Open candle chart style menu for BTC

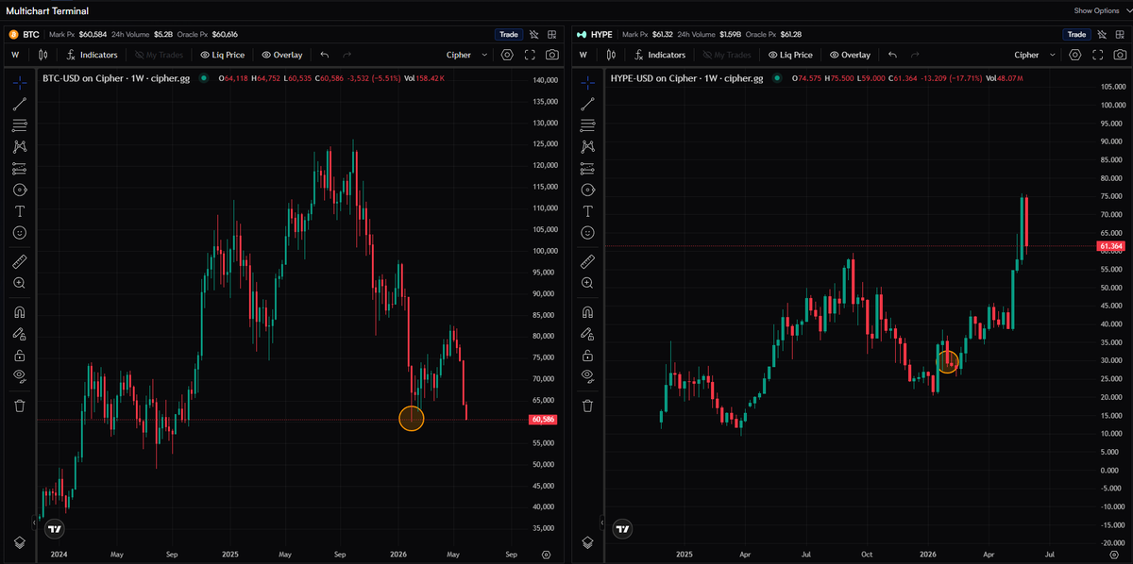click(x=43, y=55)
